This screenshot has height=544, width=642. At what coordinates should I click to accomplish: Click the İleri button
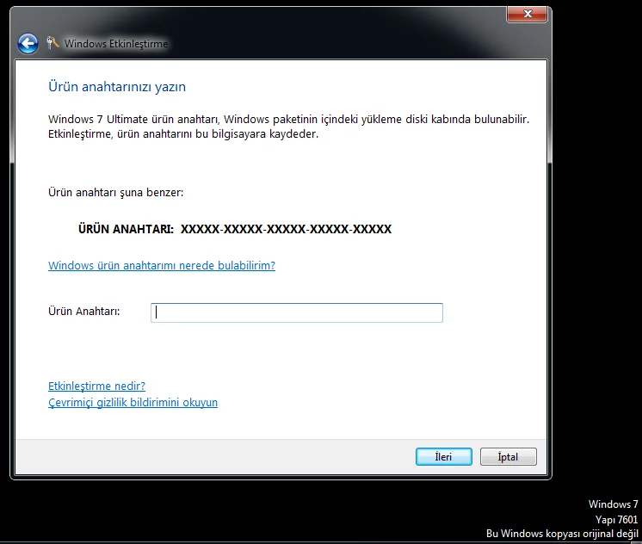coord(444,457)
